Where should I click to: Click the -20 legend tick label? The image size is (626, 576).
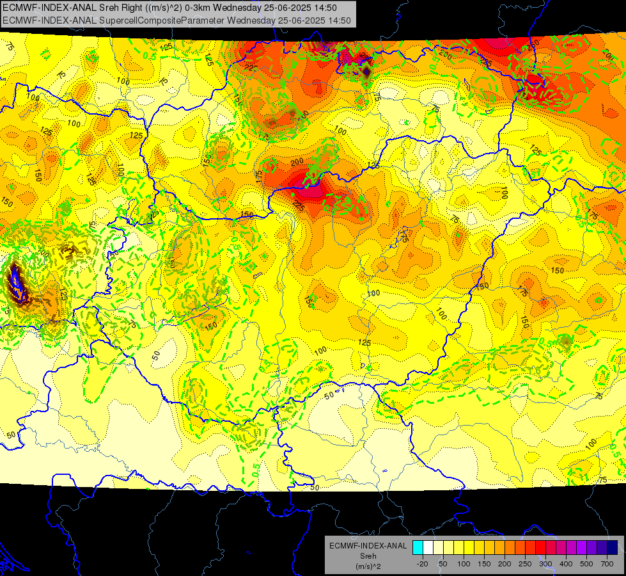click(x=423, y=564)
